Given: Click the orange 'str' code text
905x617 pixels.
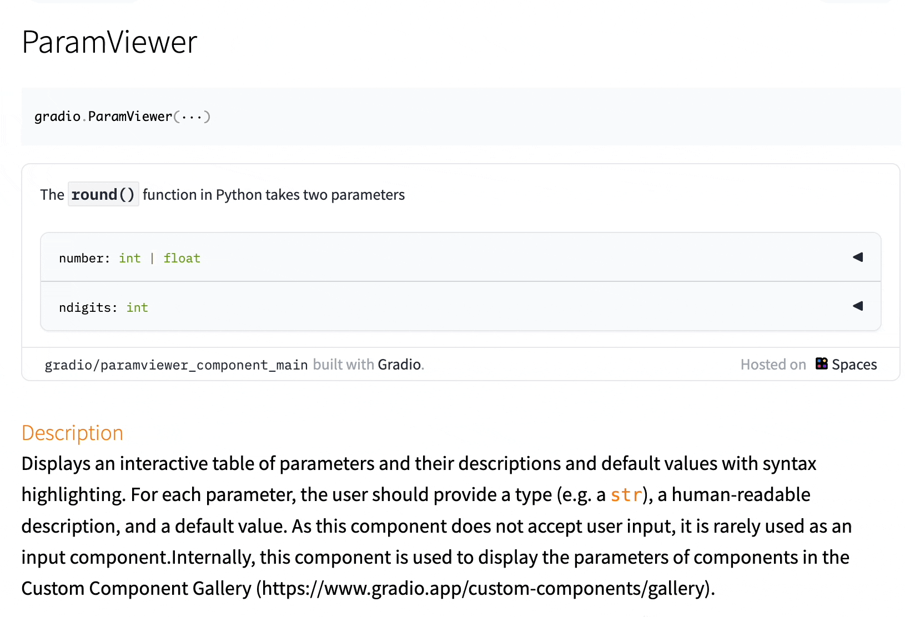Looking at the screenshot, I should (x=626, y=495).
